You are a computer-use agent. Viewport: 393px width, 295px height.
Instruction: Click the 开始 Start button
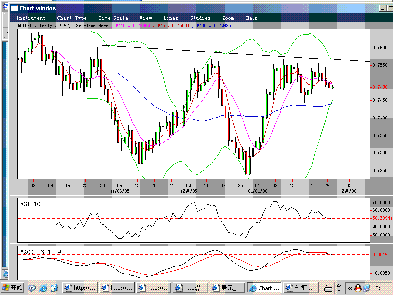click(13, 288)
